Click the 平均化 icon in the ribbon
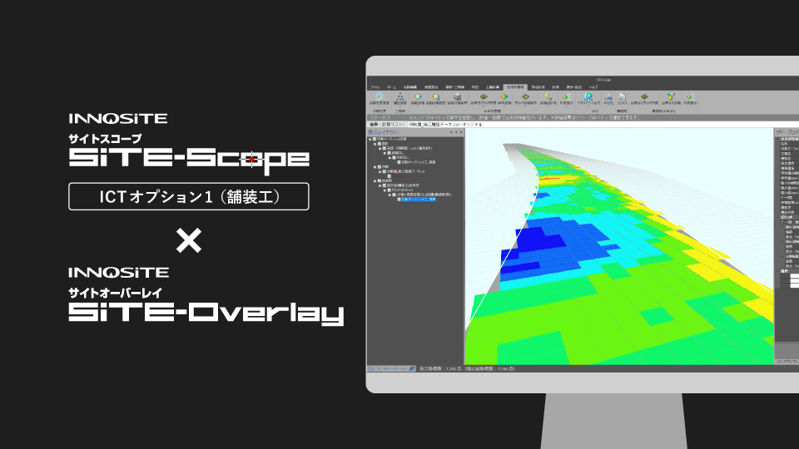This screenshot has width=799, height=449. tap(608, 98)
